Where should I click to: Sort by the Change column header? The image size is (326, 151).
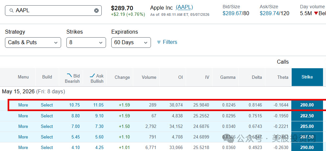(122, 77)
